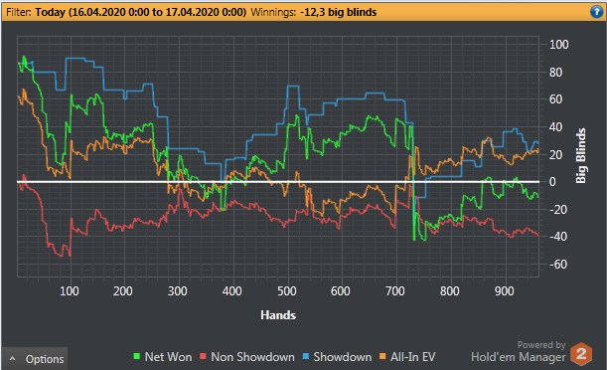
Task: Click the Powered by text
Action: pos(541,345)
